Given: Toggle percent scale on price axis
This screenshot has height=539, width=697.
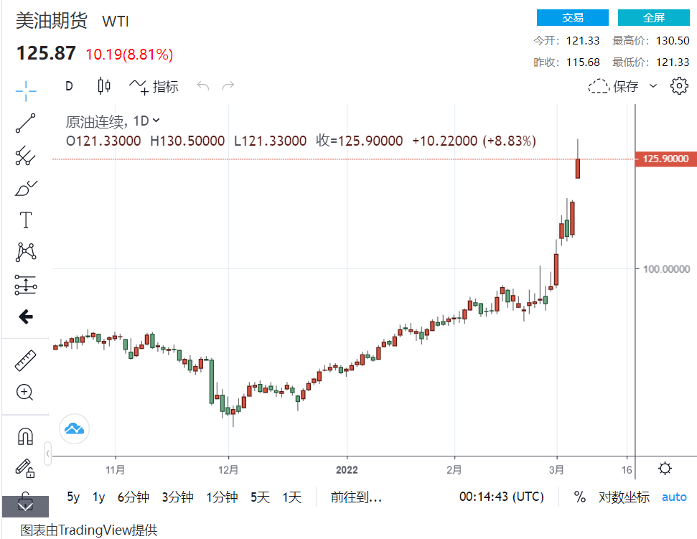Looking at the screenshot, I should pos(580,497).
